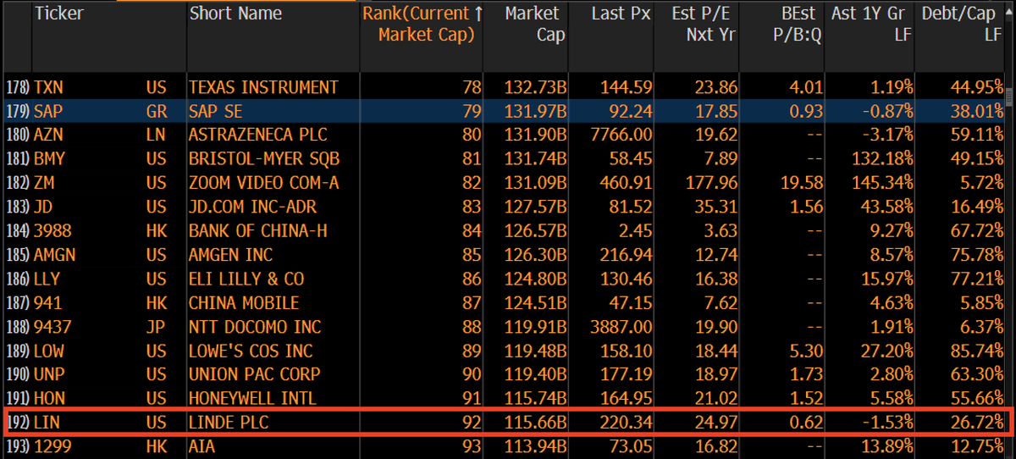The image size is (1016, 459).
Task: Click the Rank(Current Market Cap) header
Action: point(421,24)
